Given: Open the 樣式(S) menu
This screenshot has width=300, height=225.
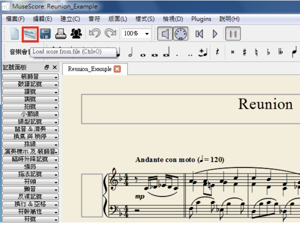Looking at the screenshot, I should click(145, 19).
